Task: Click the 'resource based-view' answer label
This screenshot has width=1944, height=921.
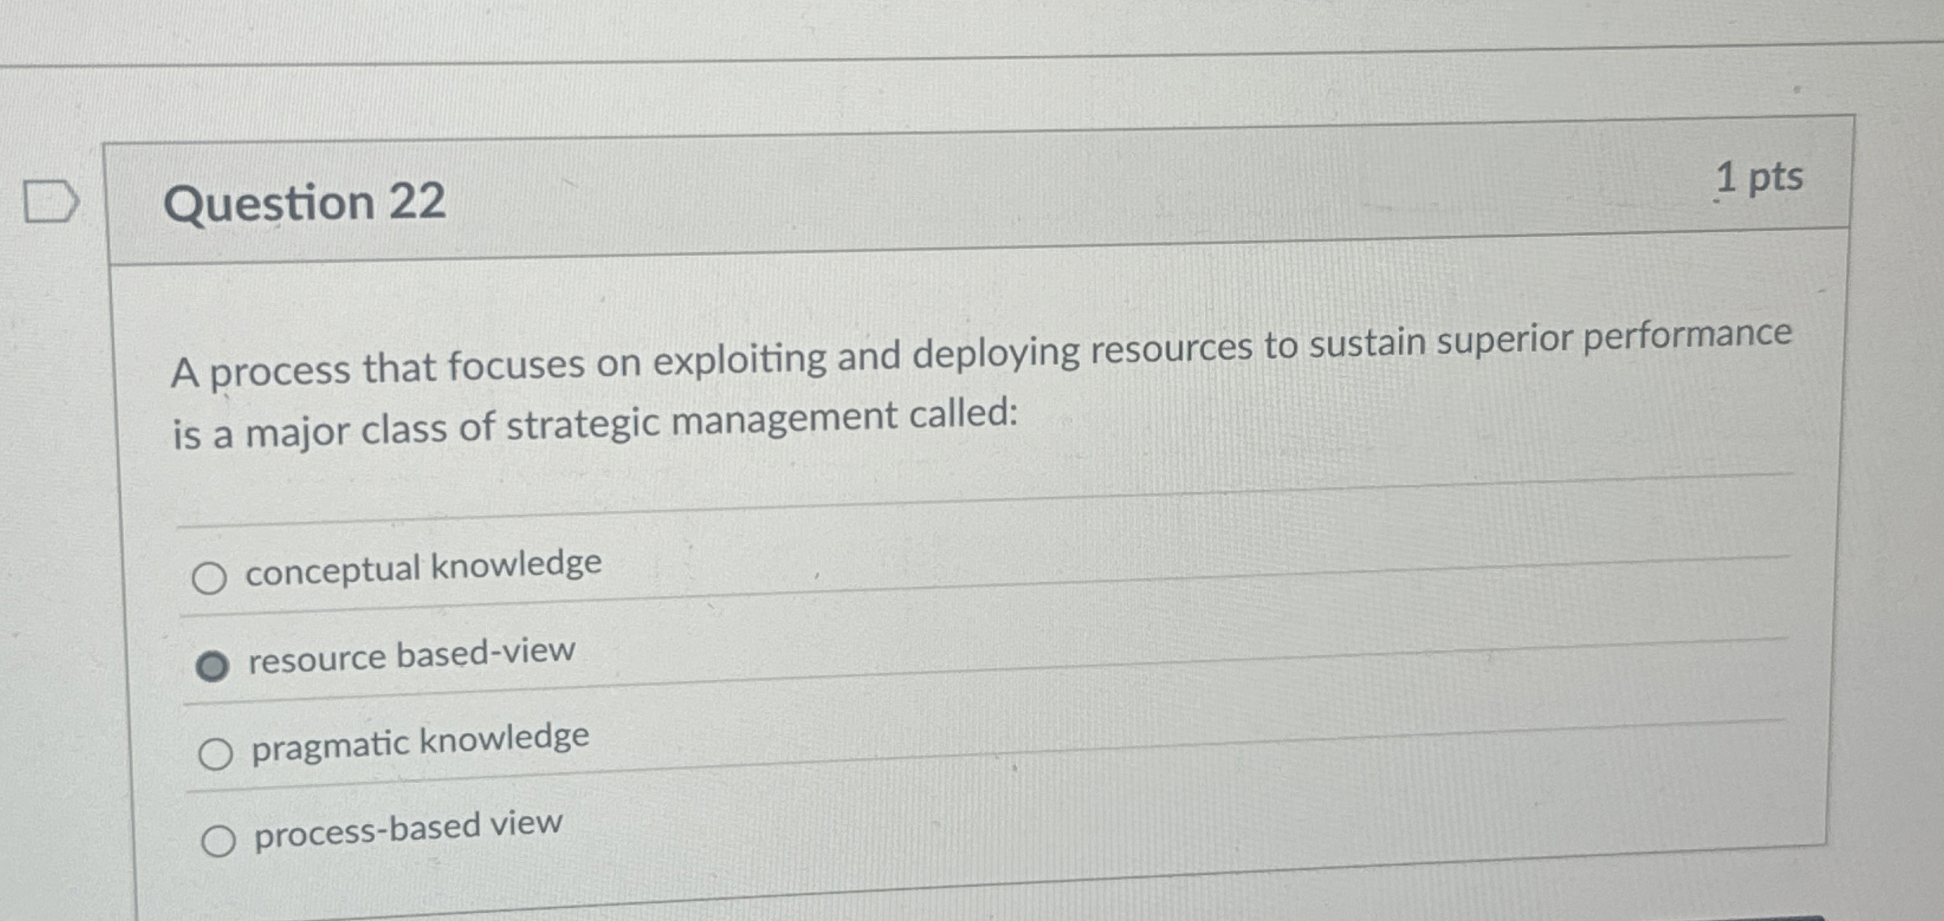Action: coord(412,658)
